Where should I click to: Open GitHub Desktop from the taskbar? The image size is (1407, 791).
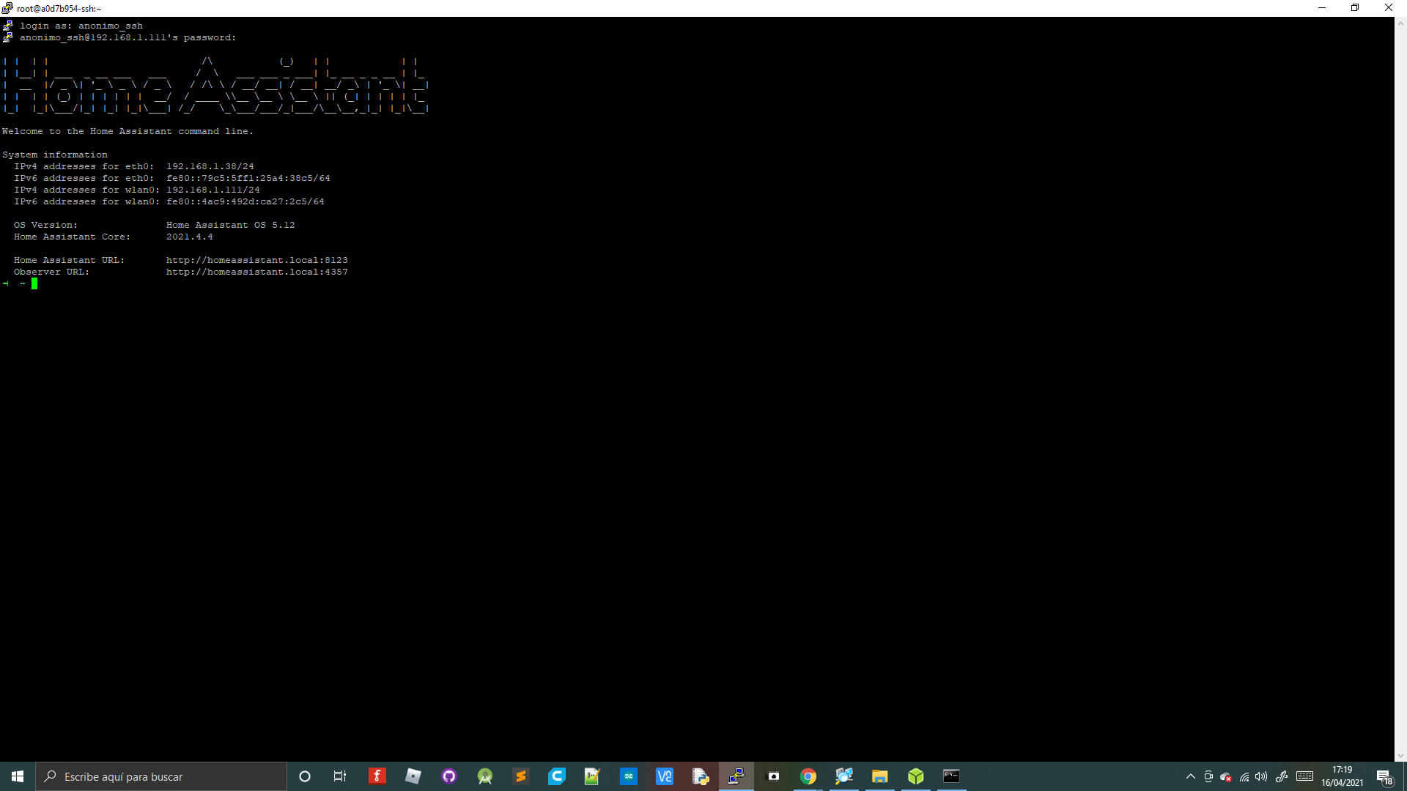449,776
